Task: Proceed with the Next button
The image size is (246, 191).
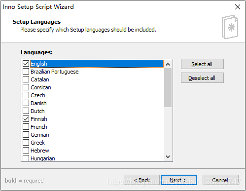Action: (x=178, y=180)
